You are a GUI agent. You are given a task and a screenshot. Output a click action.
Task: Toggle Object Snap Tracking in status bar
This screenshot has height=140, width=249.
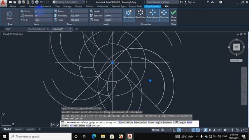pyautogui.click(x=193, y=130)
